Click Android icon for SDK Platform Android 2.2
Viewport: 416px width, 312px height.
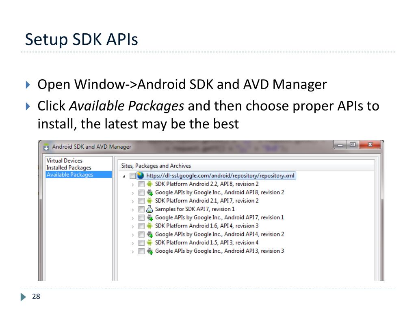coord(149,184)
